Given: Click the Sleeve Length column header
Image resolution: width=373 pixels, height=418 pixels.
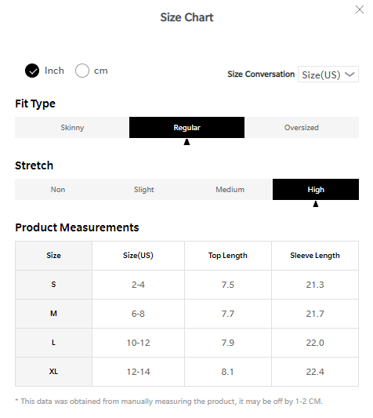Looking at the screenshot, I should click(315, 256).
